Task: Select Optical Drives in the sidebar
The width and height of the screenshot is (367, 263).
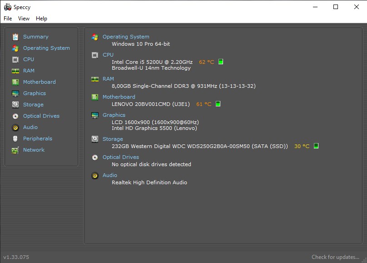Action: [41, 116]
